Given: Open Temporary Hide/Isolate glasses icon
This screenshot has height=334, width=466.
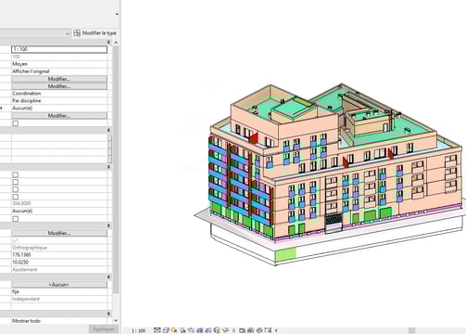Looking at the screenshot, I should tap(225, 330).
